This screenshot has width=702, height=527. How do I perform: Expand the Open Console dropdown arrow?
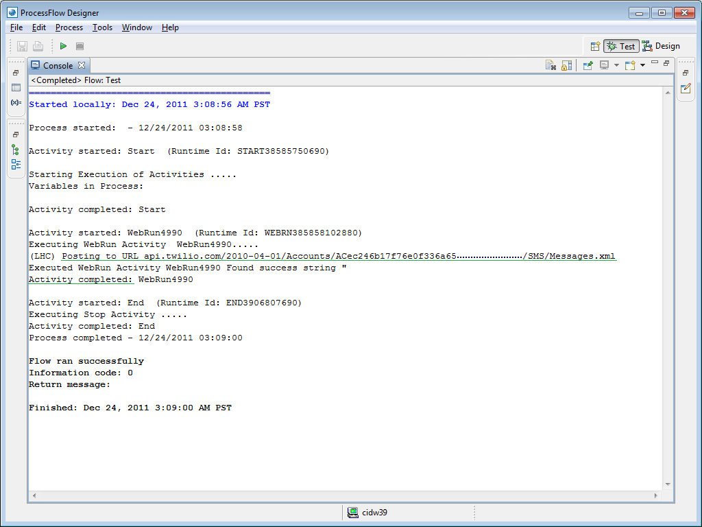pyautogui.click(x=642, y=65)
